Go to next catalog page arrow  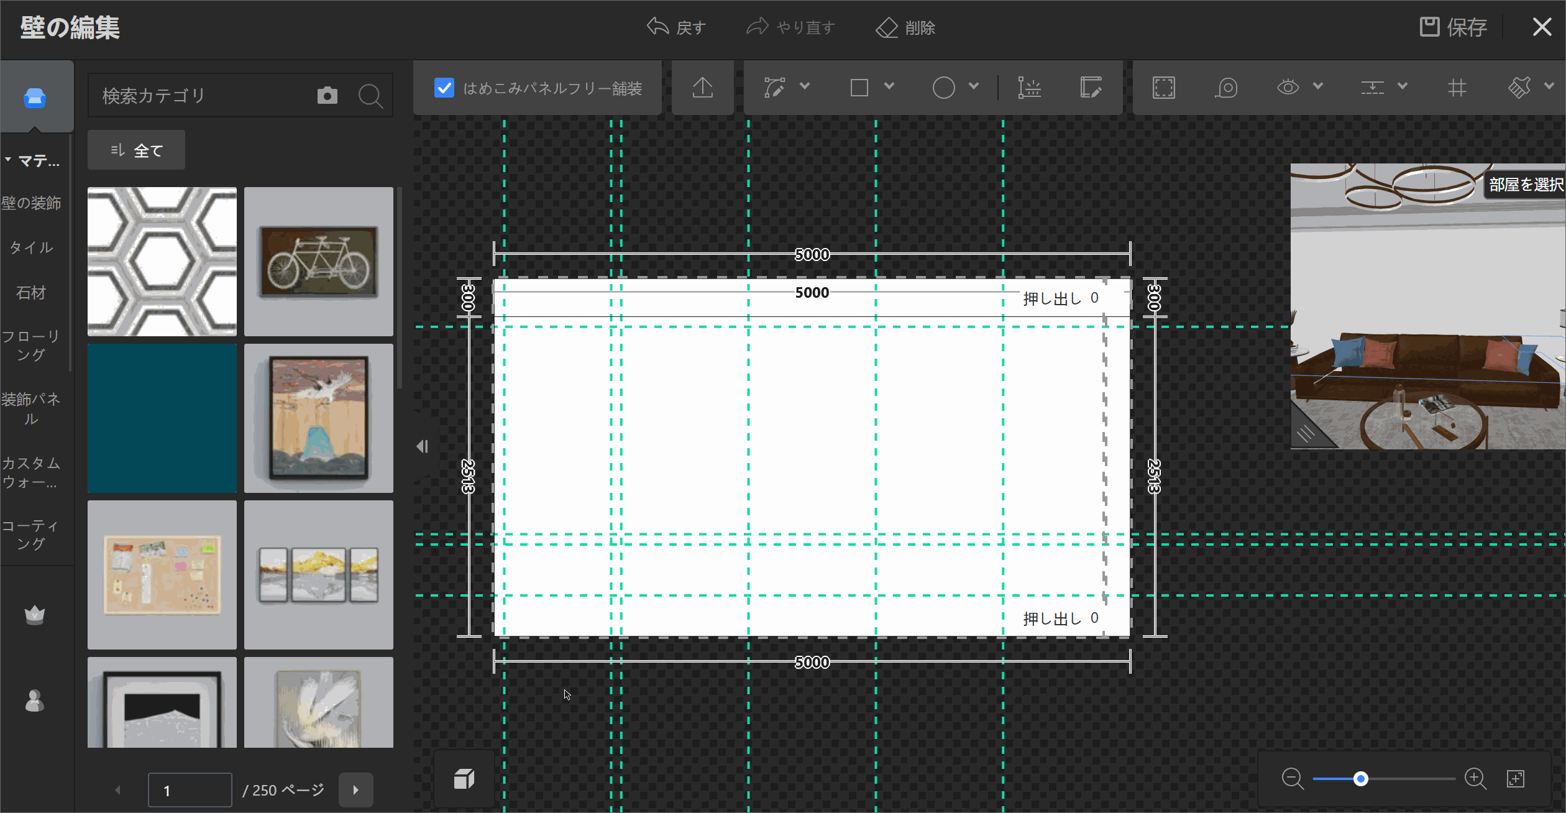[x=356, y=790]
